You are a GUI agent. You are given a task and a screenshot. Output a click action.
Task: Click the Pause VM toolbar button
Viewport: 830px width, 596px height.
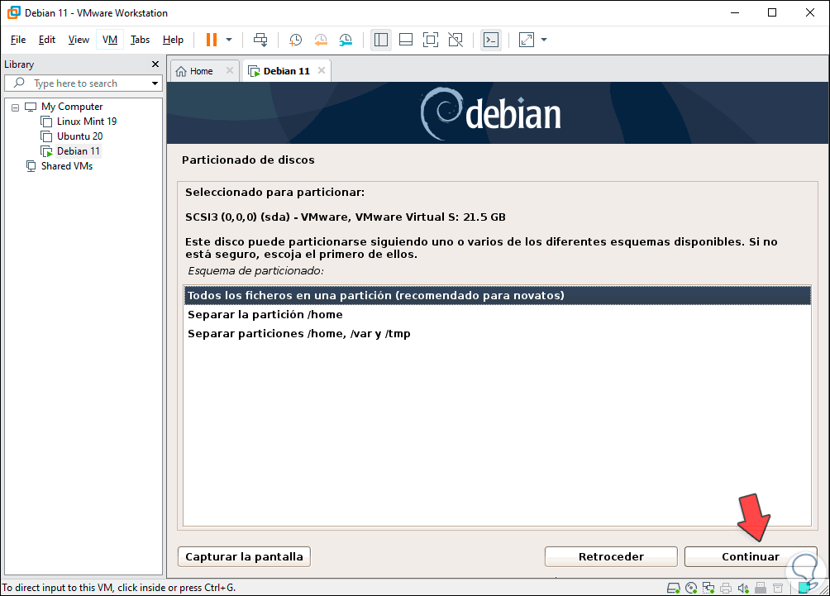coord(211,40)
